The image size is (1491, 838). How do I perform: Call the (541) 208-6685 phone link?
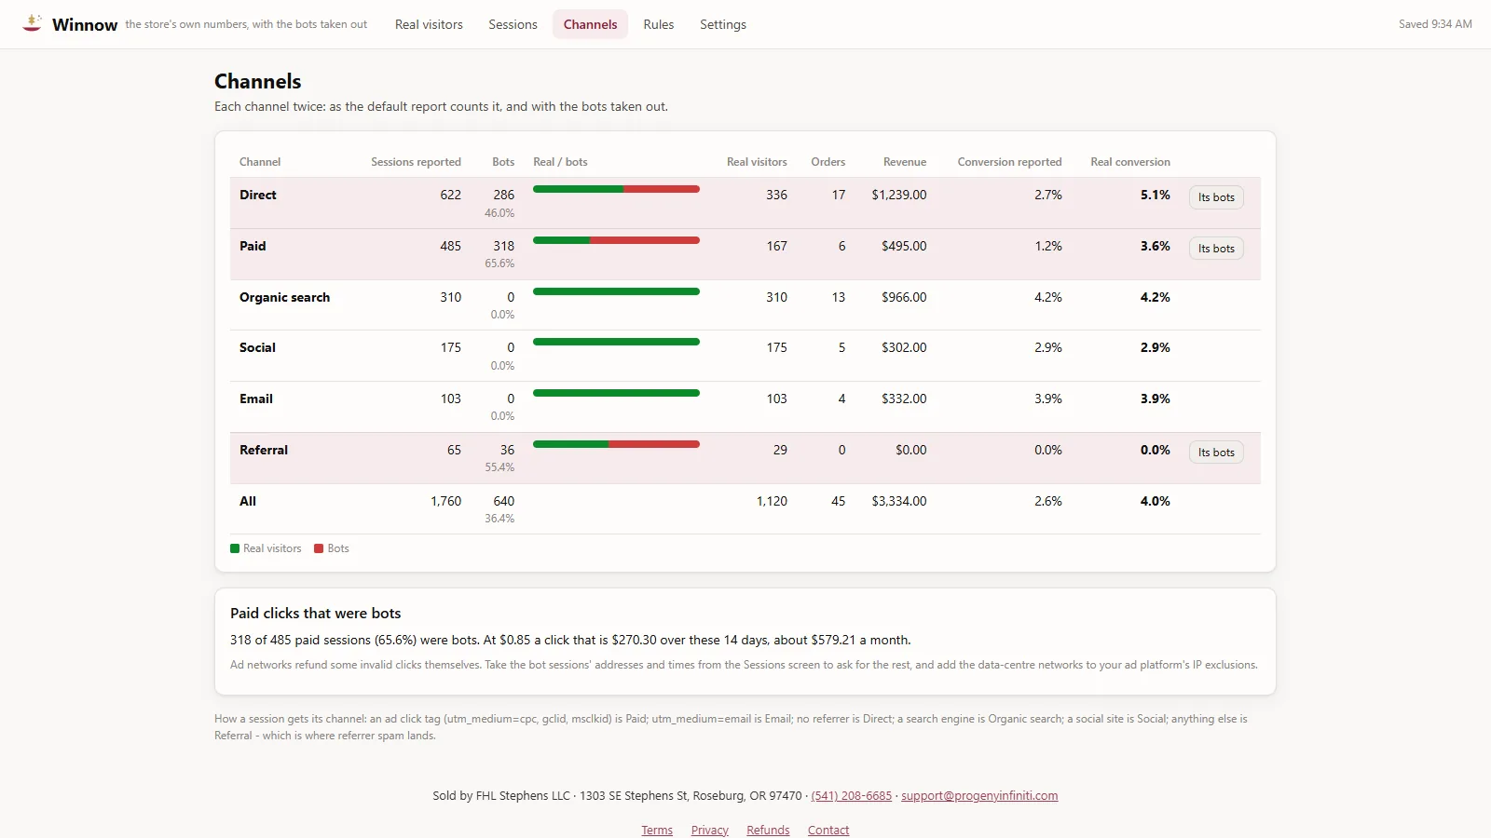click(851, 796)
